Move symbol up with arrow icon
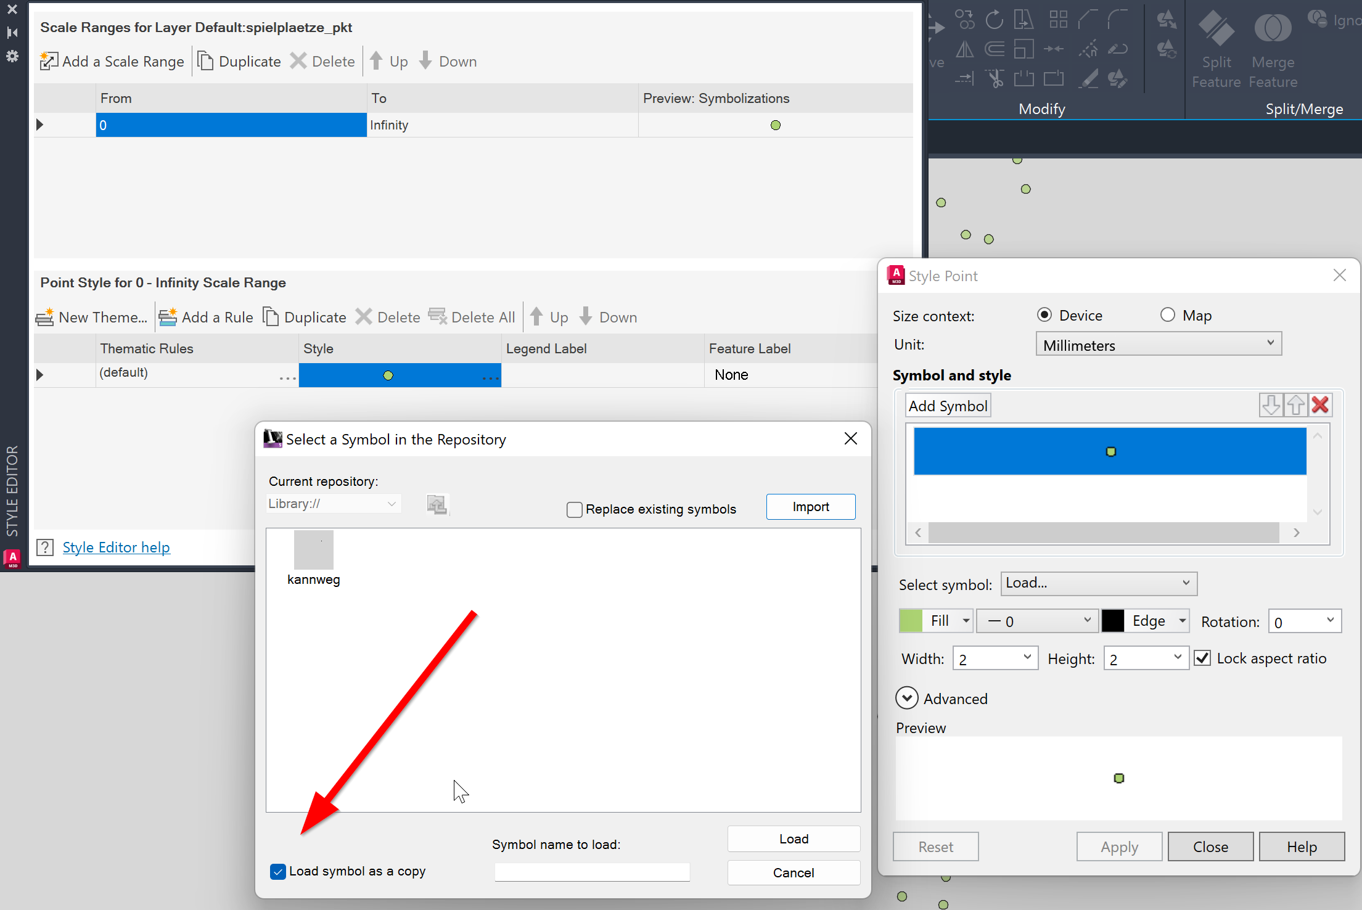The height and width of the screenshot is (910, 1362). (x=1295, y=405)
